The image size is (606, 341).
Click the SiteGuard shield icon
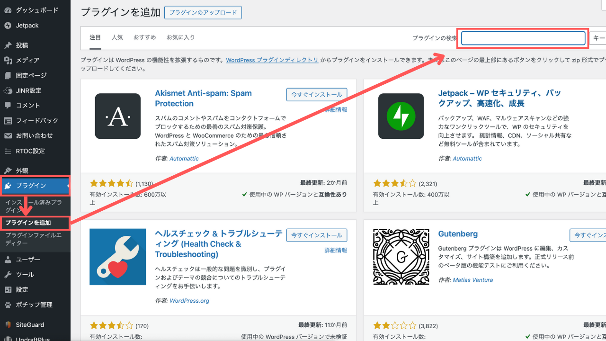pos(8,325)
